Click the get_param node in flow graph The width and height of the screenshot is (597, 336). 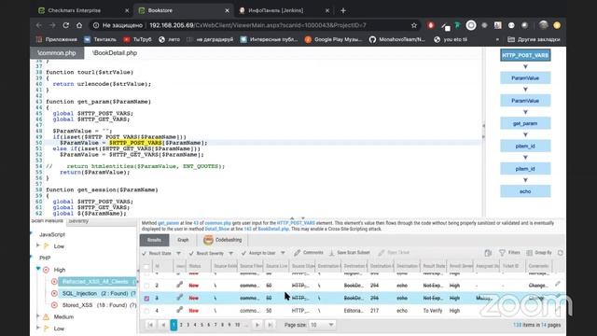525,123
